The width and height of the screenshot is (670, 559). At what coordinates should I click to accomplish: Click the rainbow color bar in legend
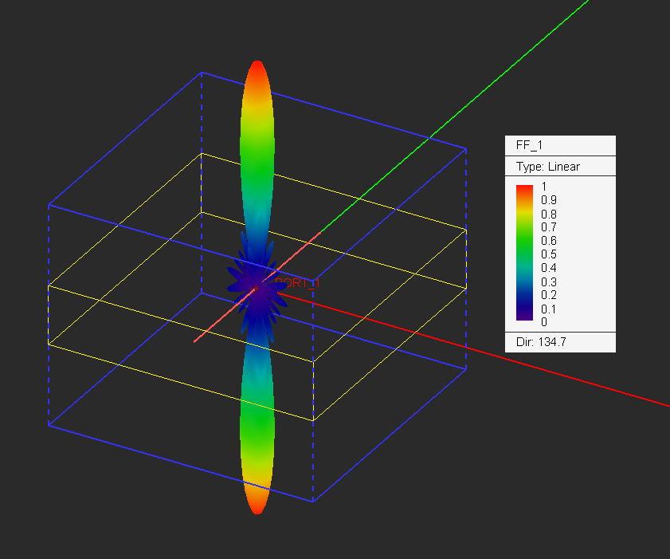[x=524, y=253]
